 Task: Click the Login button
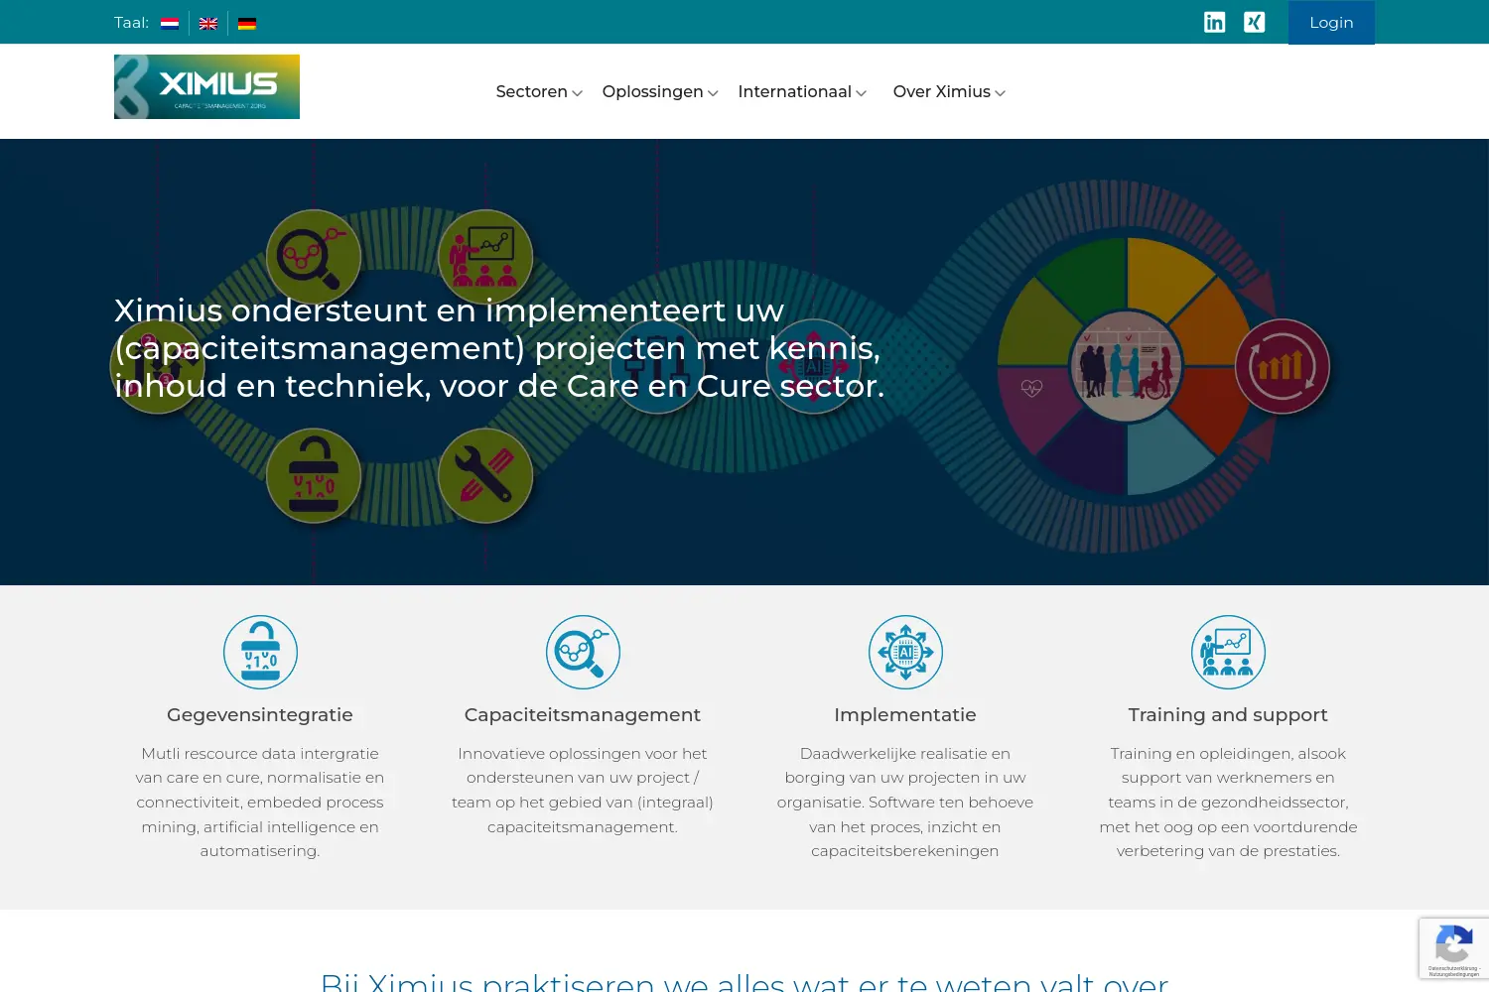click(1331, 22)
